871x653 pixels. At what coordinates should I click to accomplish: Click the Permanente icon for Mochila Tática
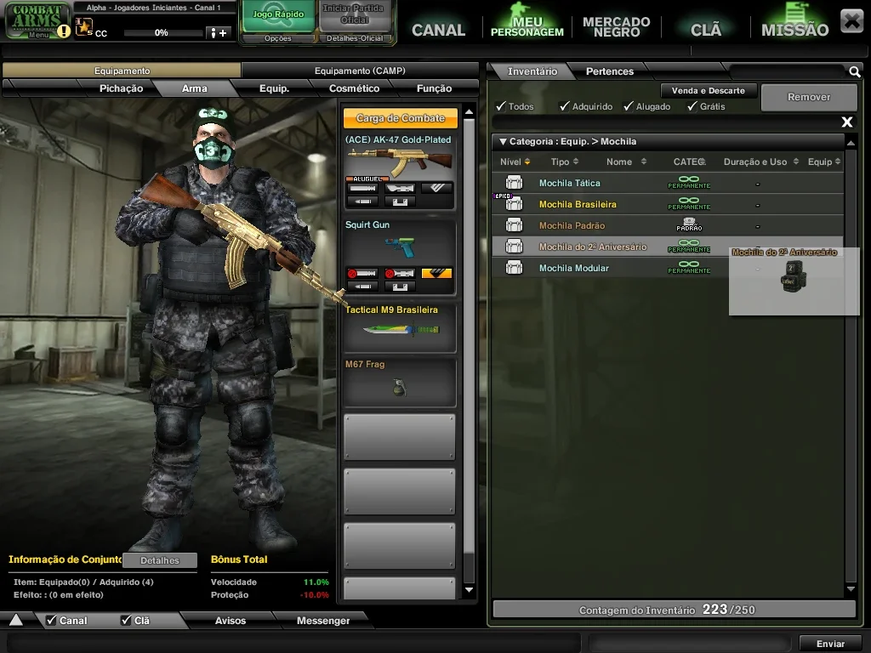(x=689, y=182)
